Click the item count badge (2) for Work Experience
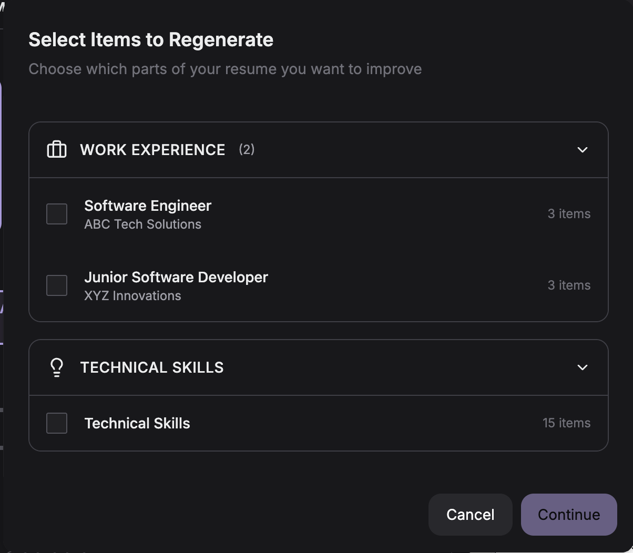 coord(246,150)
